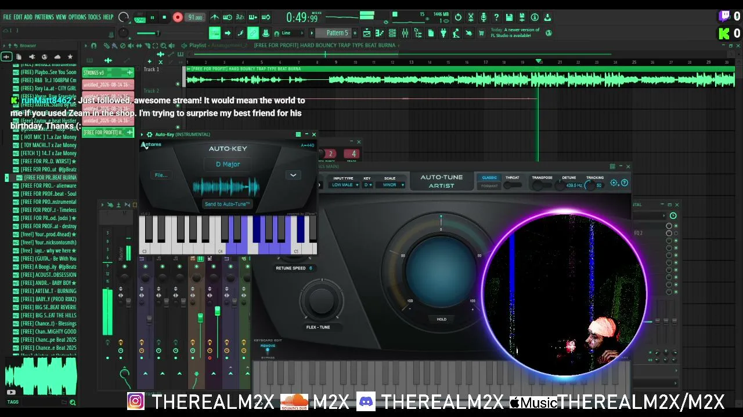
Task: Click the Auto-Tune Artist help question icon
Action: (x=625, y=183)
